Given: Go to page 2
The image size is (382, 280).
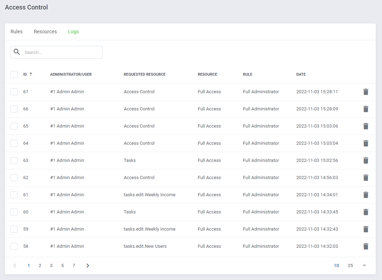Looking at the screenshot, I should pos(40,266).
